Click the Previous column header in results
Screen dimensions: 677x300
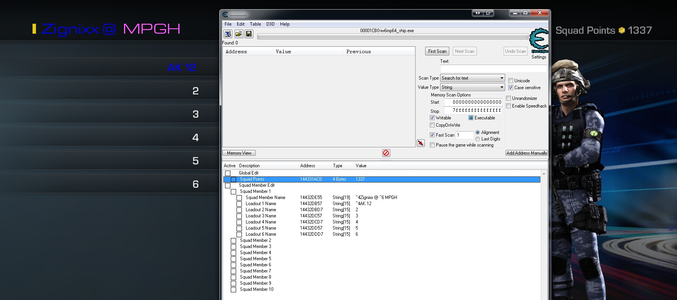click(x=359, y=52)
